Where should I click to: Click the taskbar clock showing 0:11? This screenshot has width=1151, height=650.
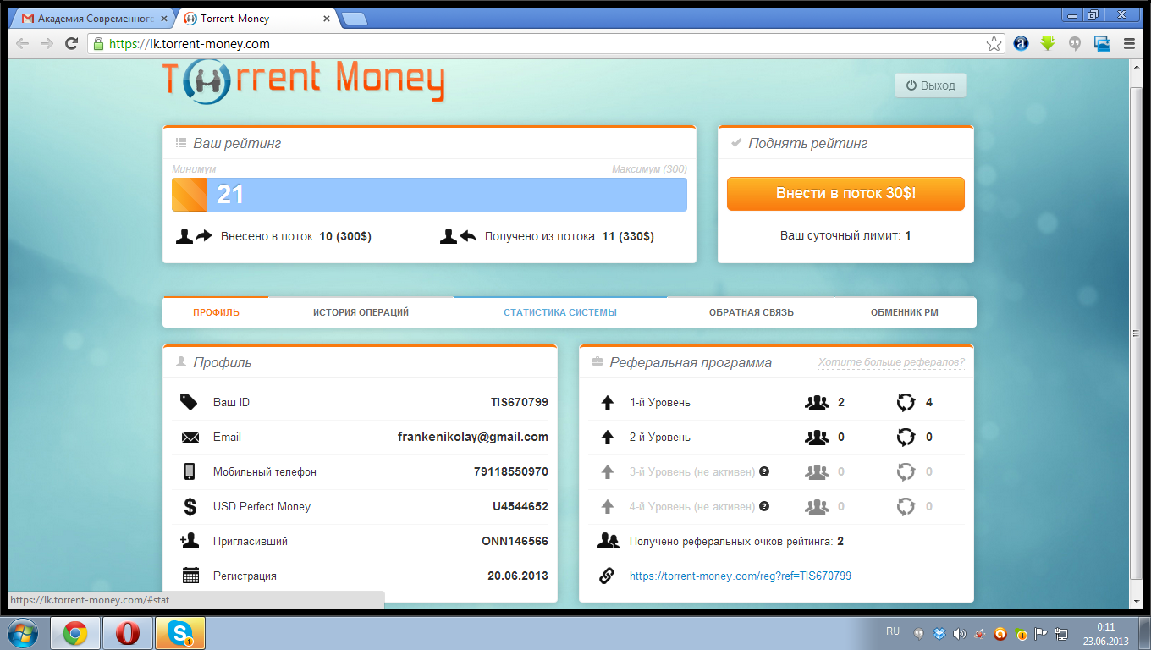(1105, 633)
